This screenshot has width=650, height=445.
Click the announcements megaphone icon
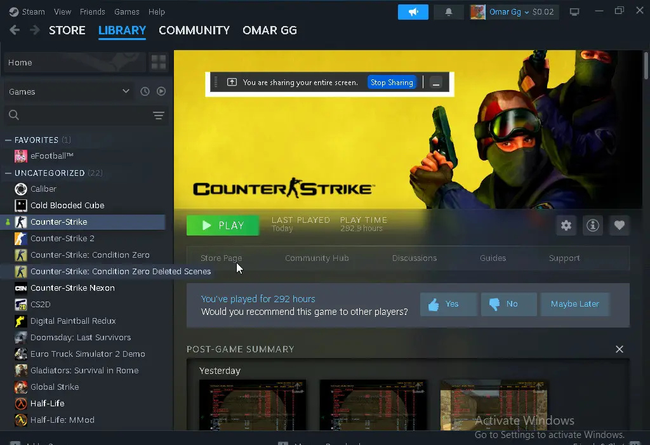pos(413,12)
